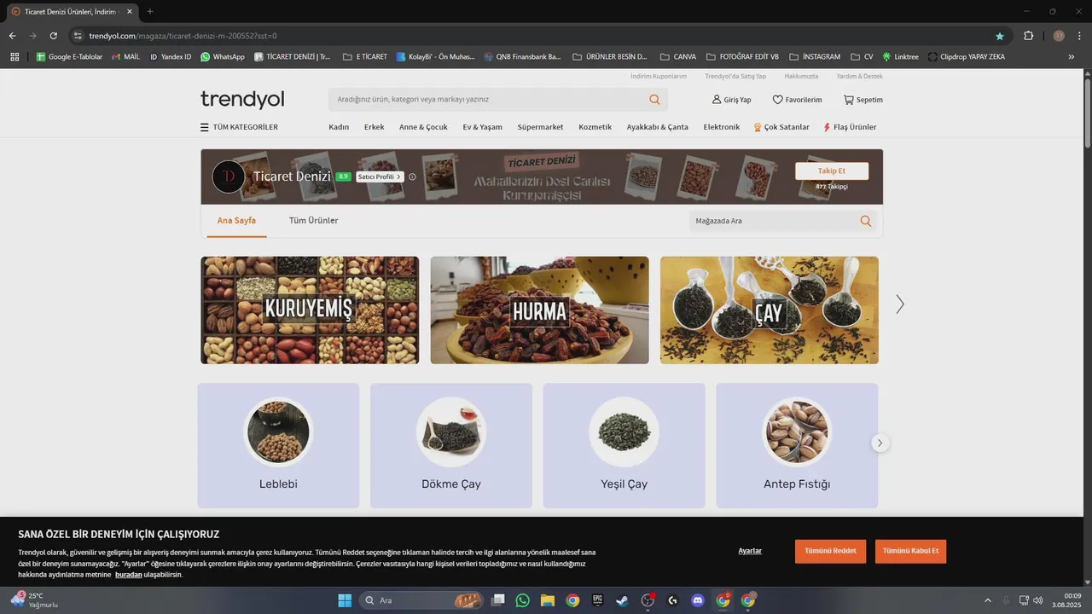Open E TİCARET bookmark folder
Screen dimensions: 1092x614
(364, 56)
